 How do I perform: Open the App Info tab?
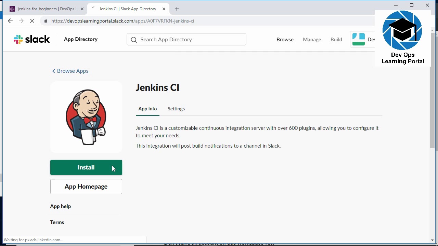click(x=147, y=109)
